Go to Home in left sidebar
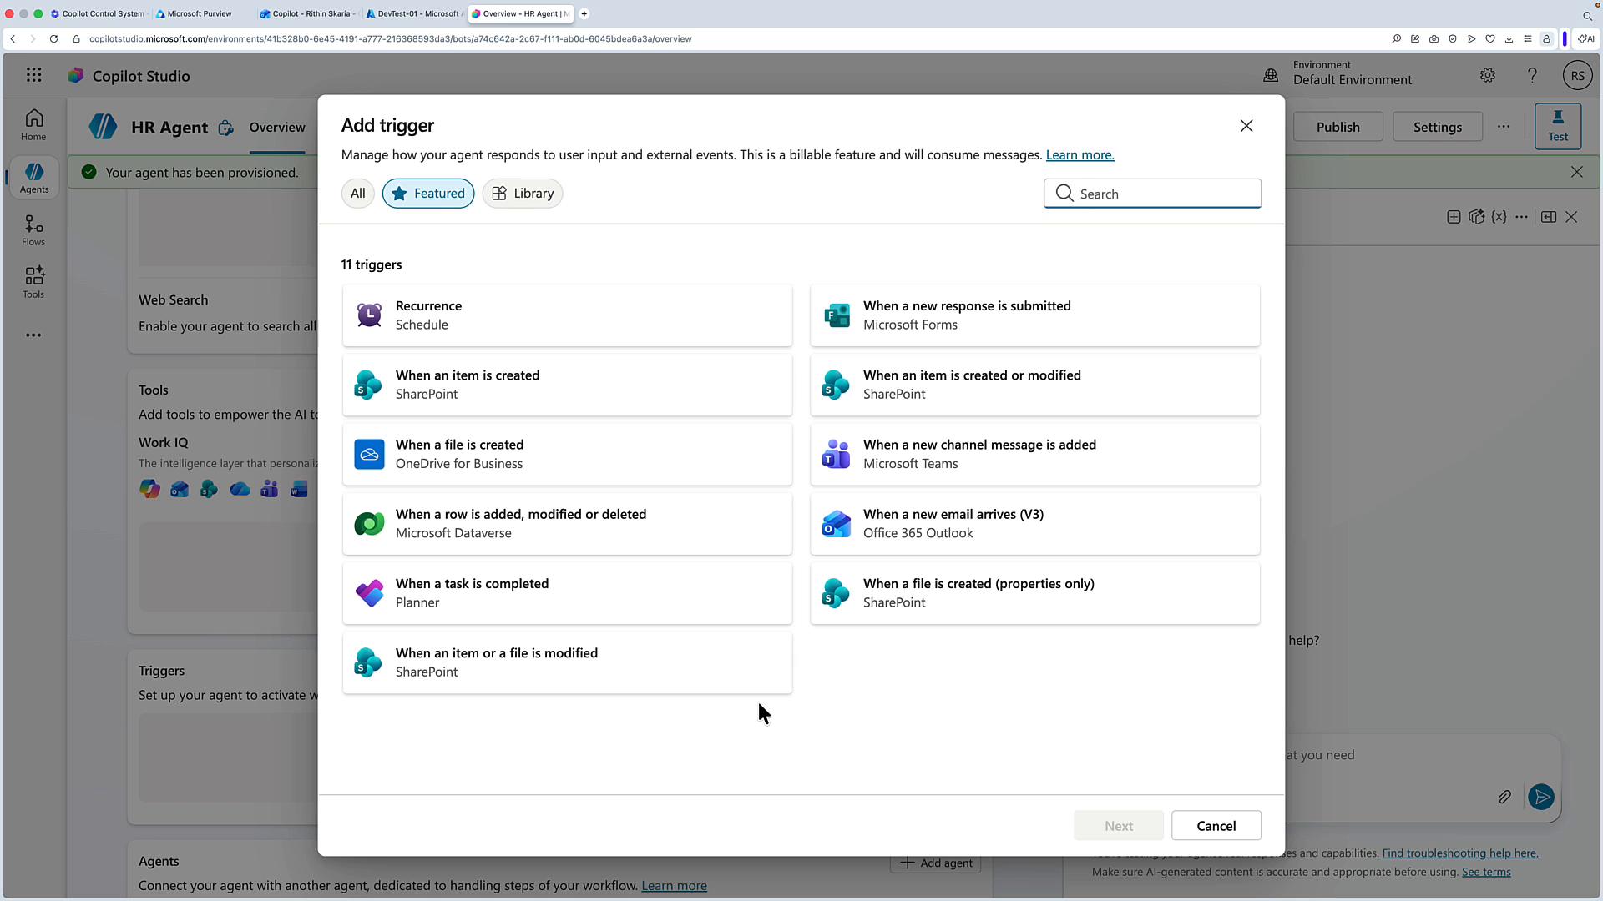The height and width of the screenshot is (901, 1603). (x=33, y=125)
